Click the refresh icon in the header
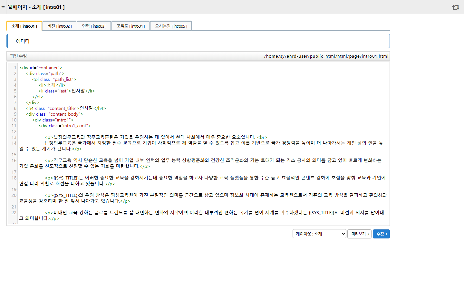The height and width of the screenshot is (290, 464). (x=455, y=7)
